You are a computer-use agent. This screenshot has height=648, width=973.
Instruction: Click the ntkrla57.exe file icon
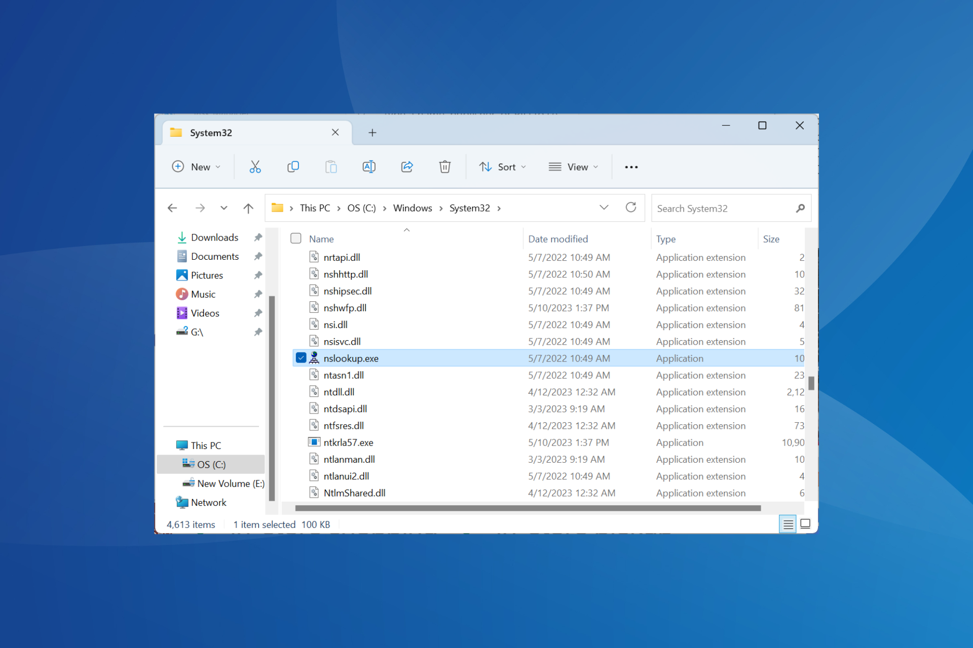314,442
